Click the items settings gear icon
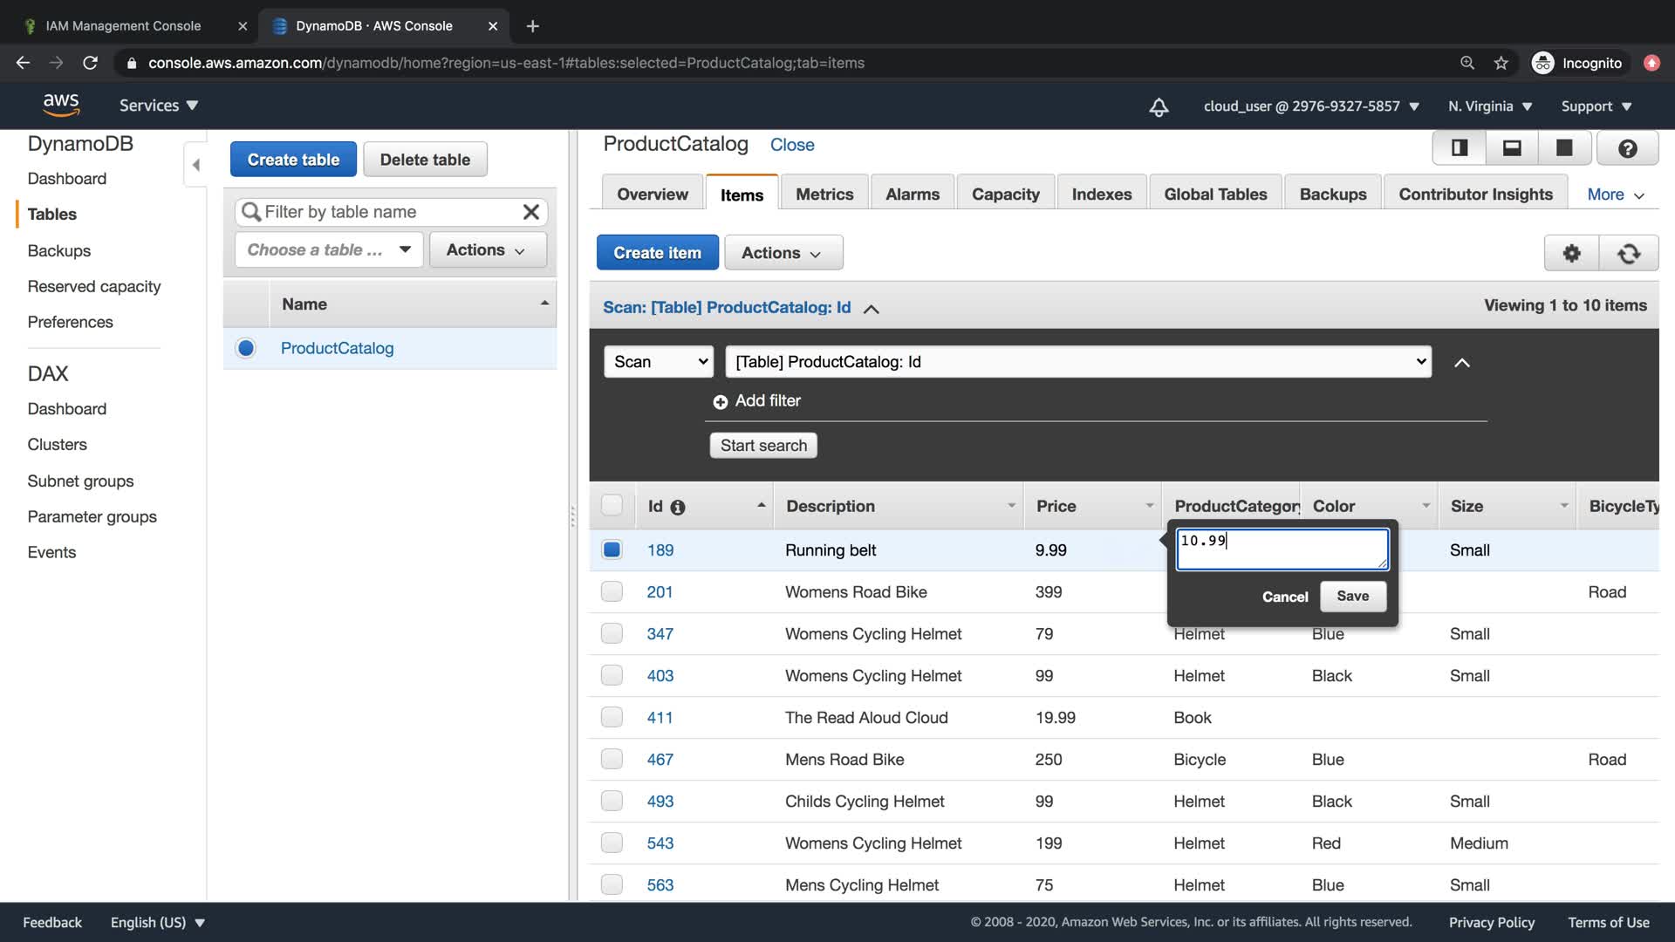The width and height of the screenshot is (1675, 942). [1571, 253]
